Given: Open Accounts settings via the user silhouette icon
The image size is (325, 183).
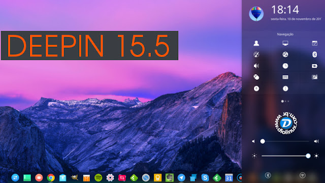Looking at the screenshot, I should coord(256,43).
